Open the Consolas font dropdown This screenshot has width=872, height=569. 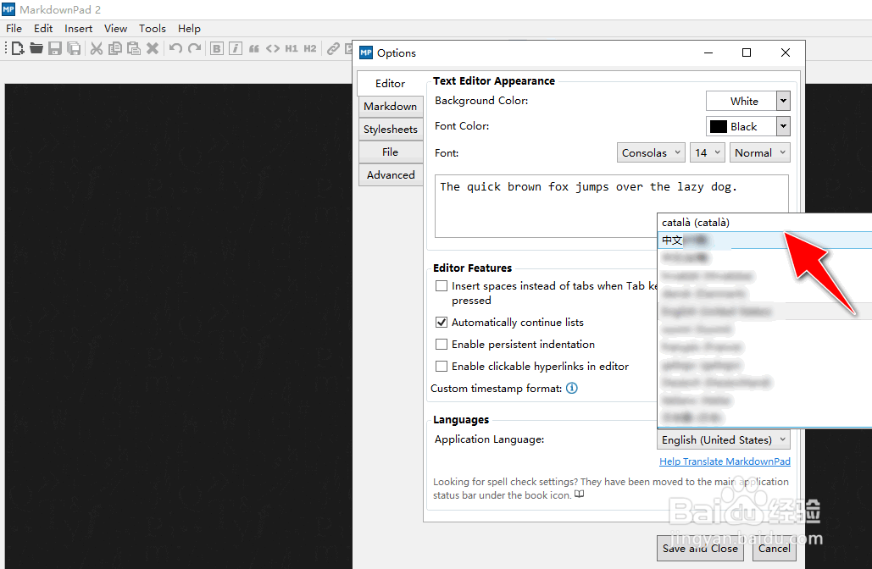[x=651, y=152]
